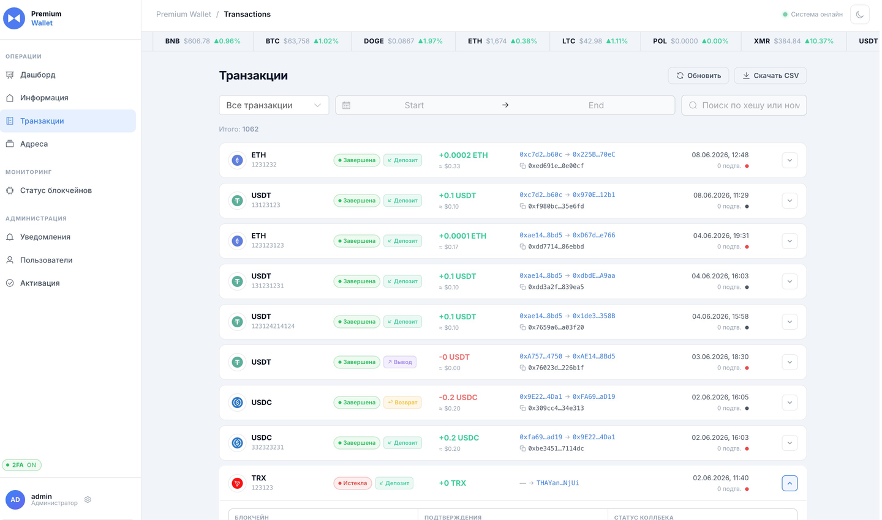
Task: Expand the USDT 131231231 transaction row
Action: click(x=790, y=281)
